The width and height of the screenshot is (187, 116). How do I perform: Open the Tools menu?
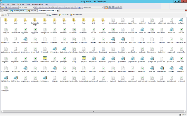coord(28,5)
